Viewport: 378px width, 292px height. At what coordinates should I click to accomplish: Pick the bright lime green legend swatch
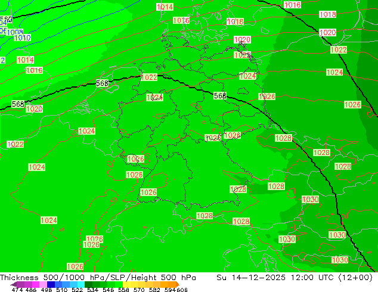pos(119,284)
